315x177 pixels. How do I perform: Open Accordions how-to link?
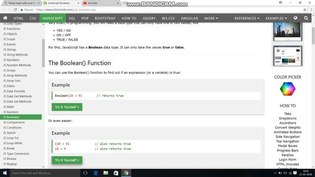pos(287,123)
